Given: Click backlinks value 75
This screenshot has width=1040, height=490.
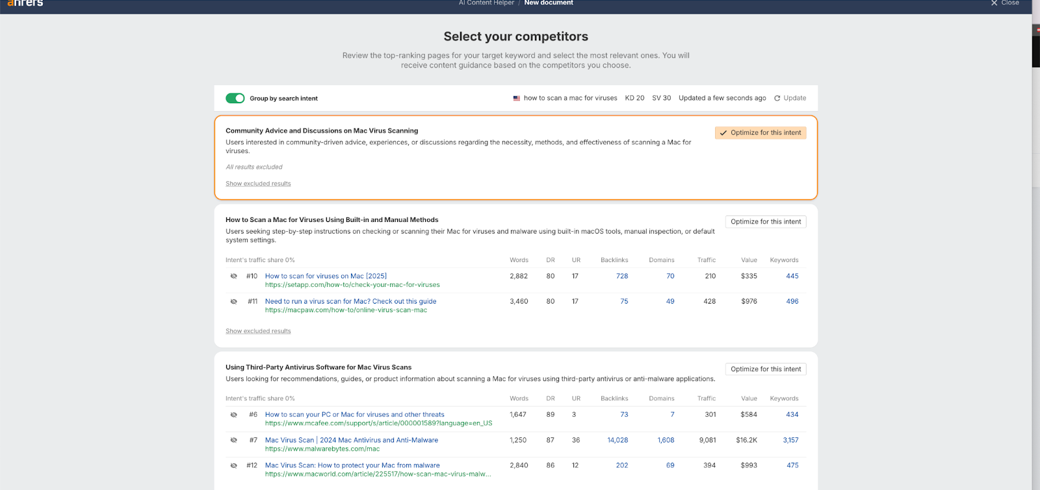Looking at the screenshot, I should coord(624,301).
